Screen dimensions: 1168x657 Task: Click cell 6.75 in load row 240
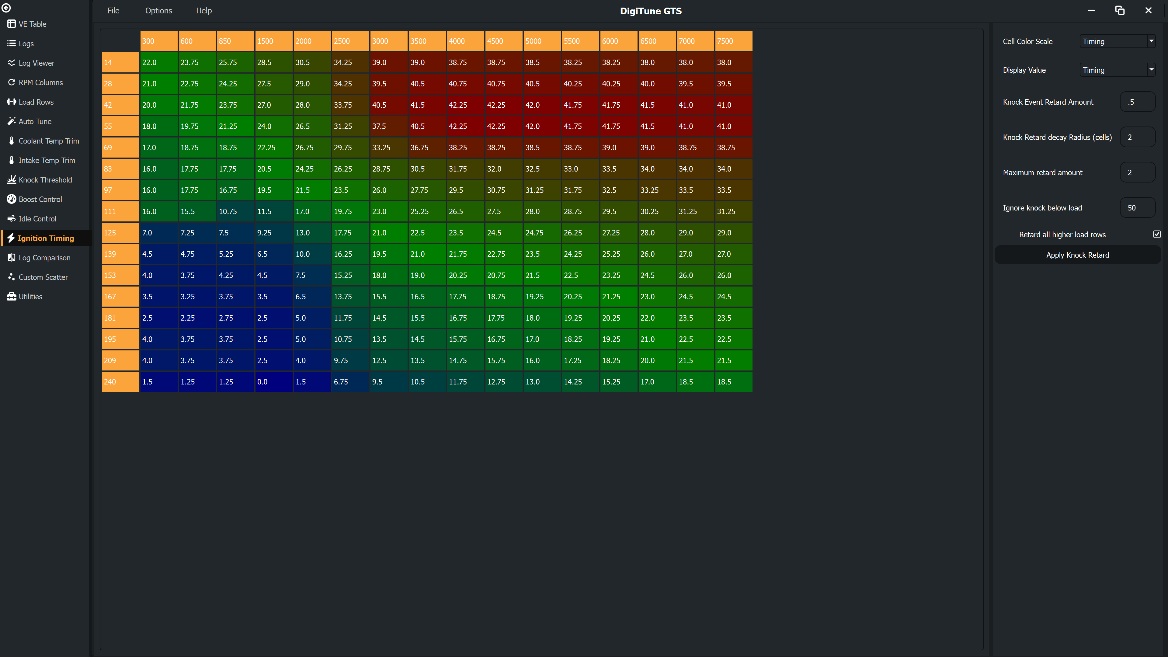coord(350,382)
